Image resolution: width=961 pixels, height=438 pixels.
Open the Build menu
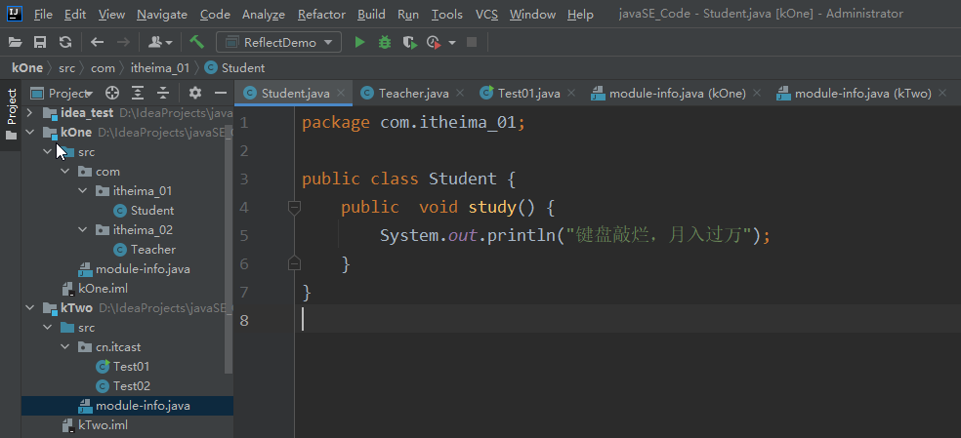pos(371,14)
